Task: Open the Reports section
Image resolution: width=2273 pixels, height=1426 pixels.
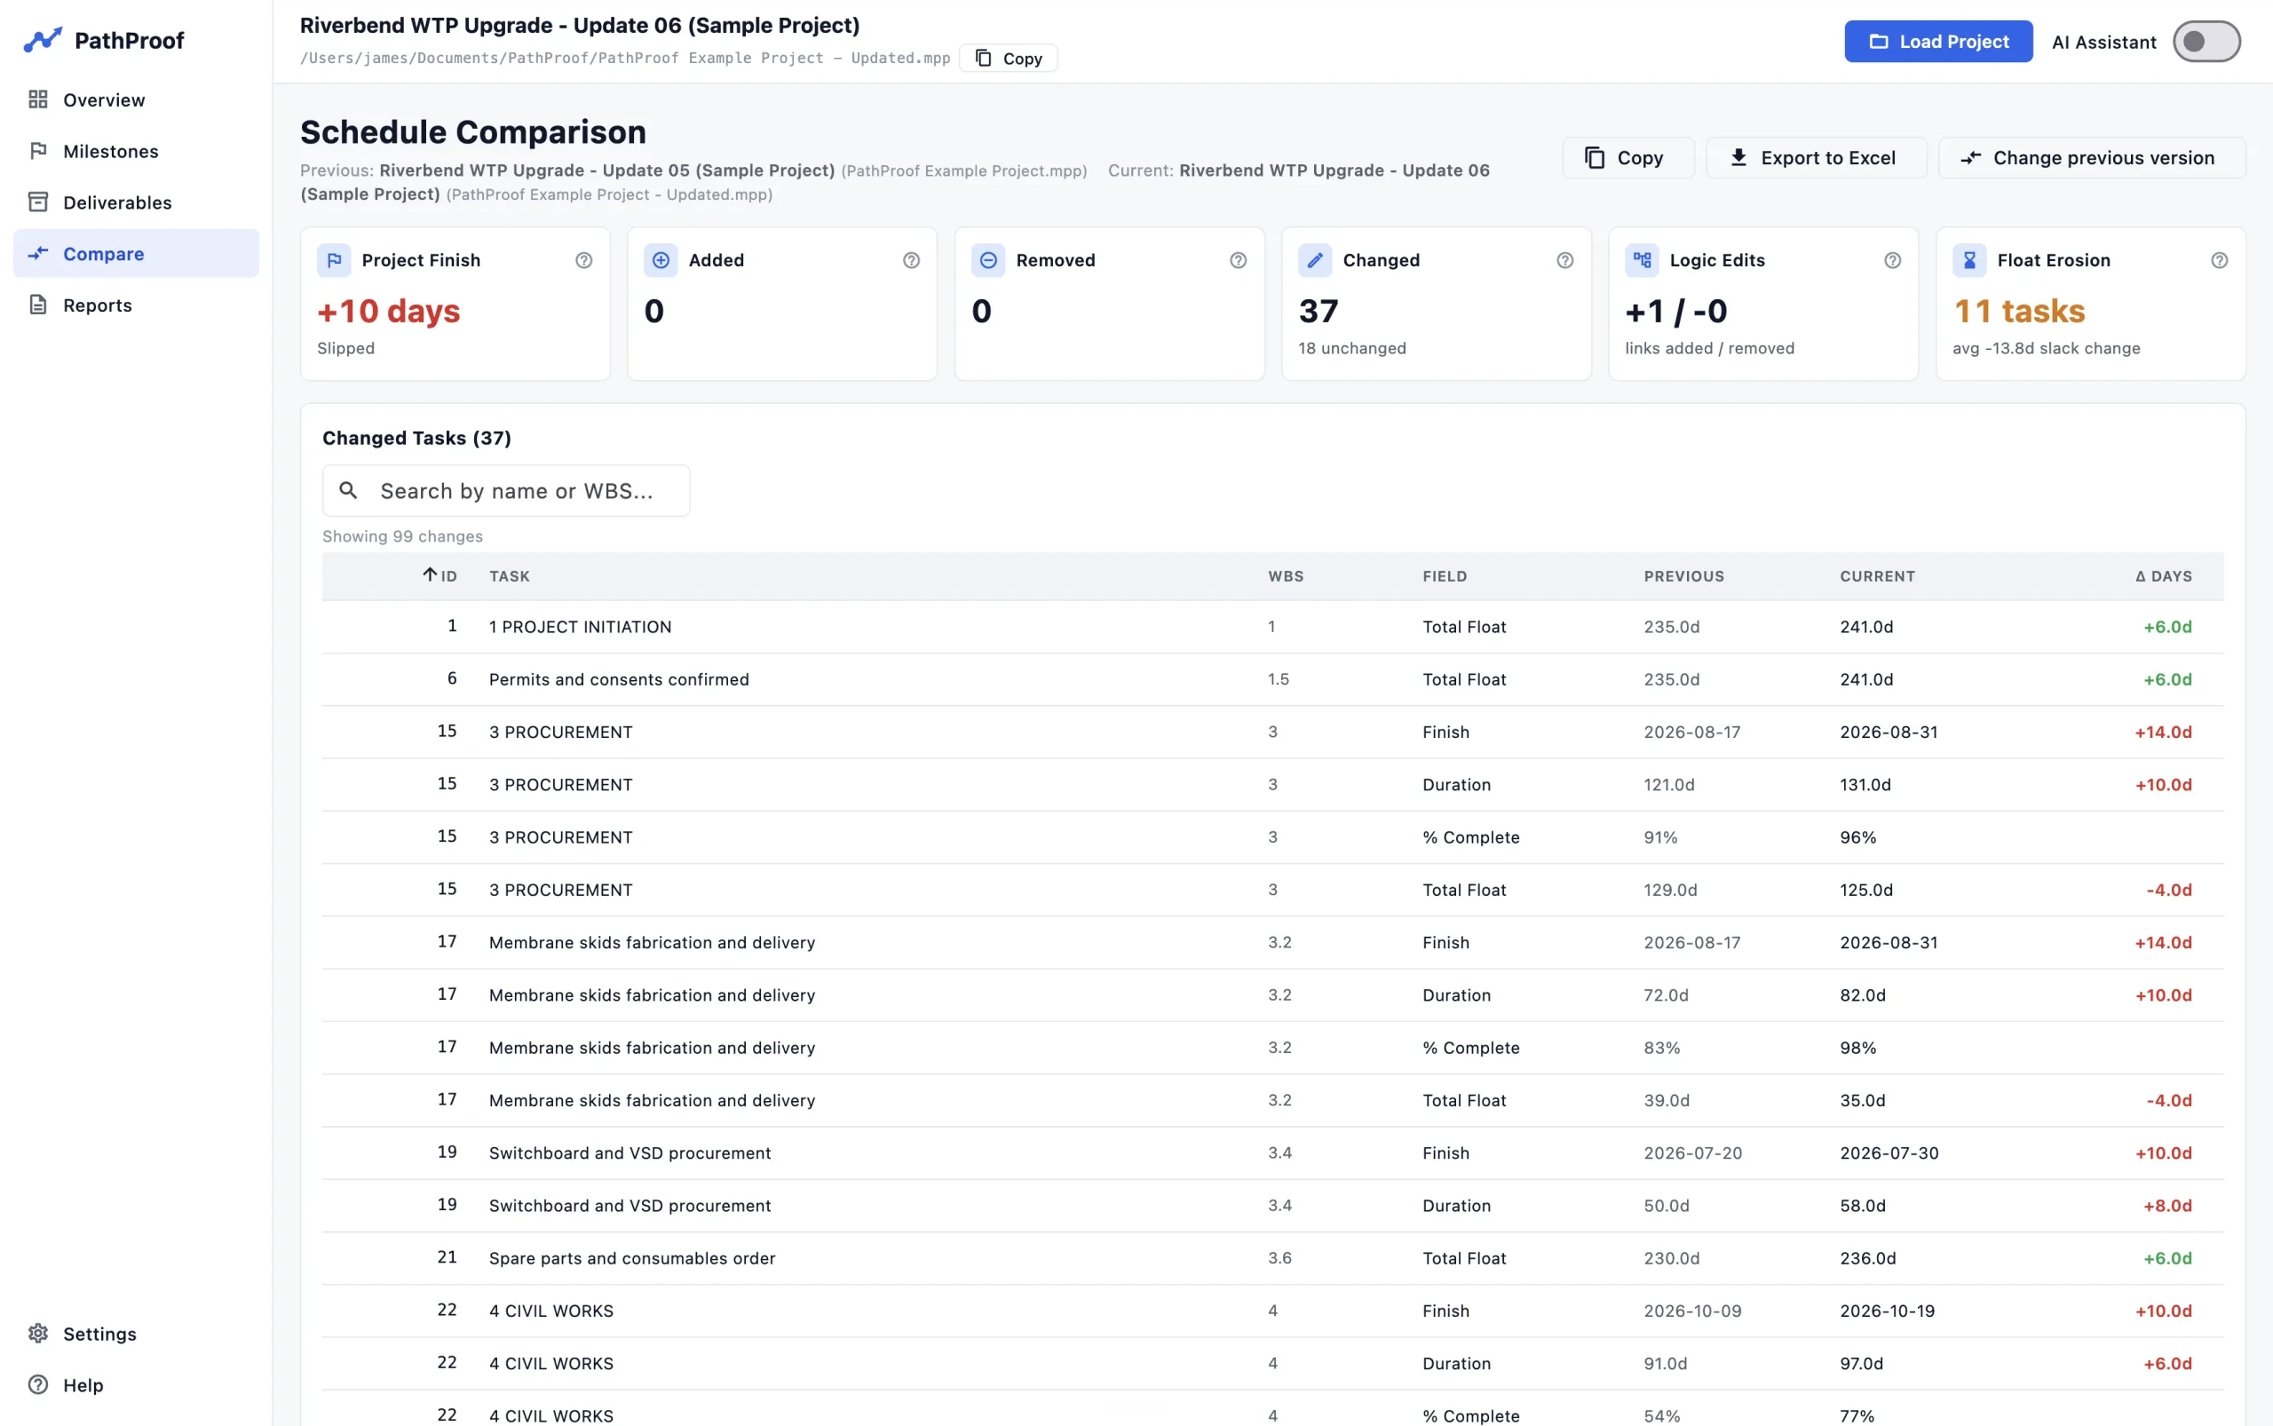Action: (136, 305)
